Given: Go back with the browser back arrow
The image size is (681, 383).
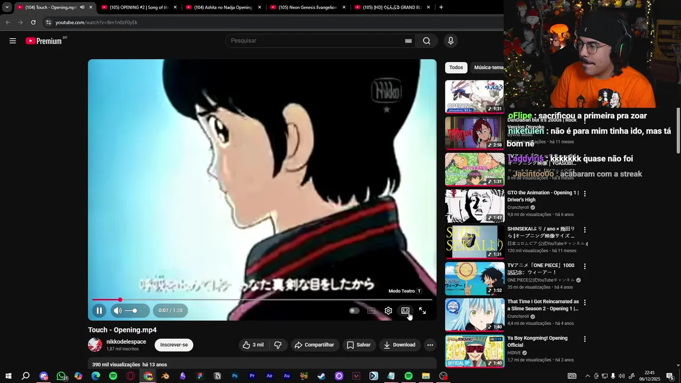Looking at the screenshot, I should click(x=7, y=22).
